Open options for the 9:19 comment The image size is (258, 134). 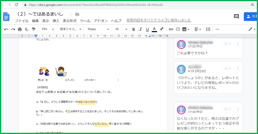click(x=238, y=68)
